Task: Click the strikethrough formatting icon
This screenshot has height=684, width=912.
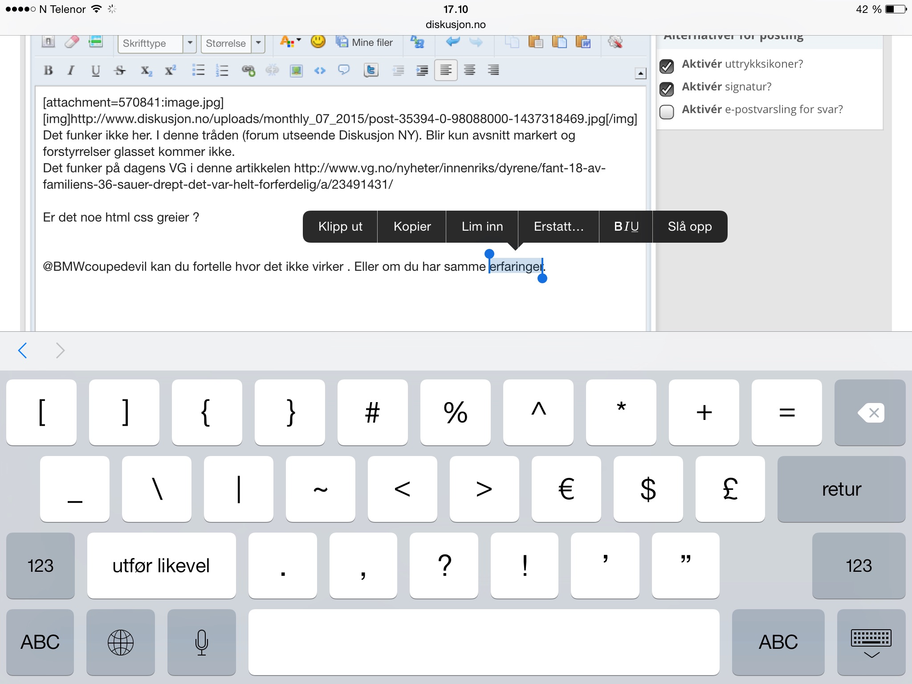Action: 120,70
